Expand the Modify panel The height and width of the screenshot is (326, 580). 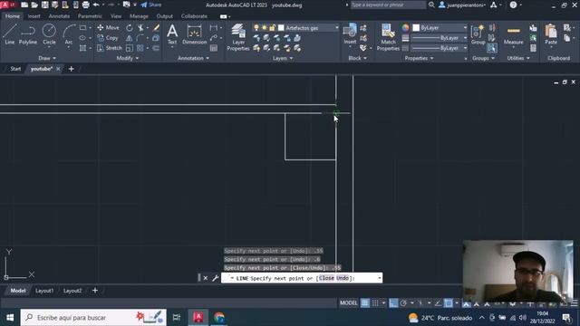tap(128, 58)
